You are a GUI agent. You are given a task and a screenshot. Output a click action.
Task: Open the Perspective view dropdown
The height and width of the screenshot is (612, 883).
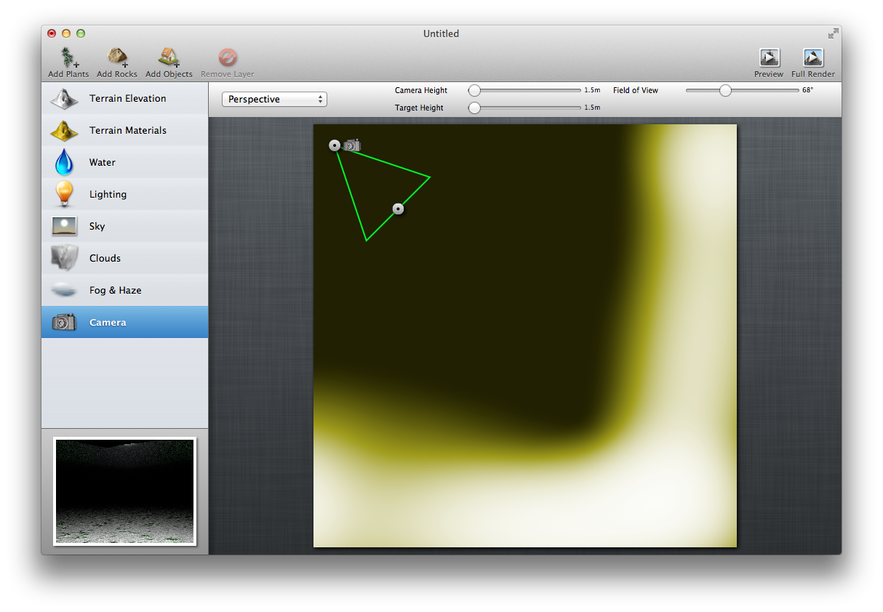[x=274, y=99]
